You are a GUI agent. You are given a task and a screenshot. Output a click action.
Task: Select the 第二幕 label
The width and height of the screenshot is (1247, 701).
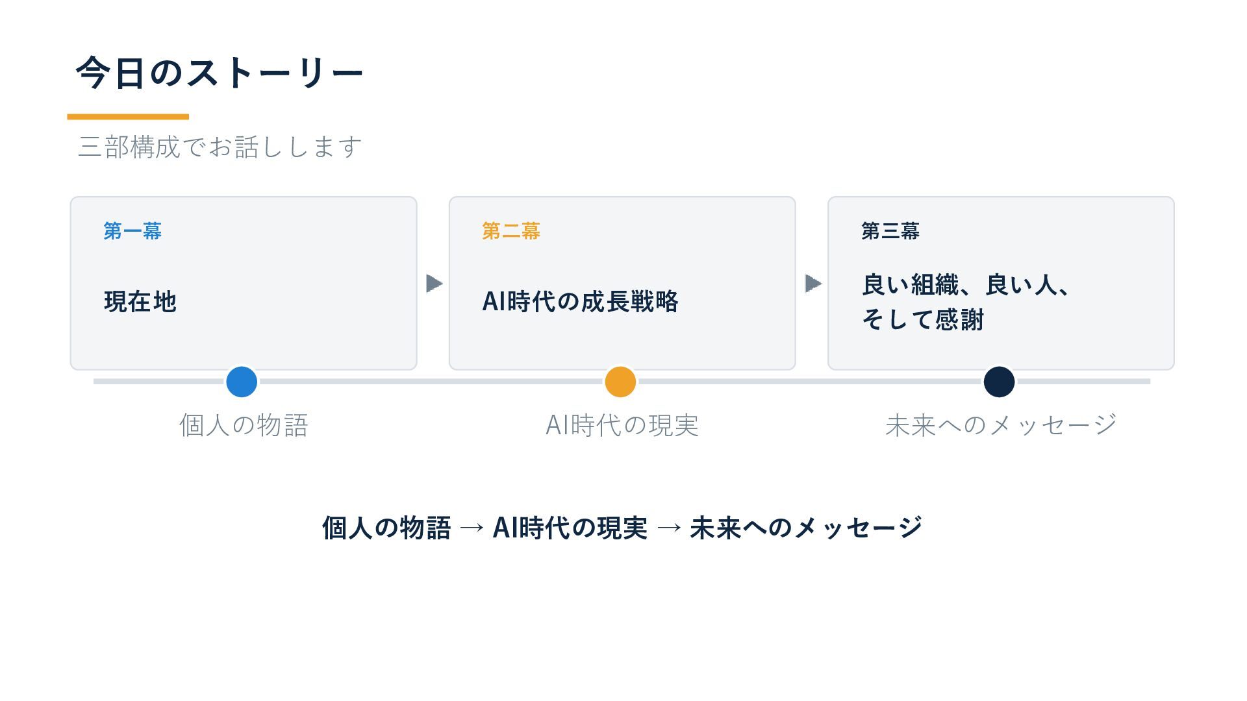click(x=511, y=231)
